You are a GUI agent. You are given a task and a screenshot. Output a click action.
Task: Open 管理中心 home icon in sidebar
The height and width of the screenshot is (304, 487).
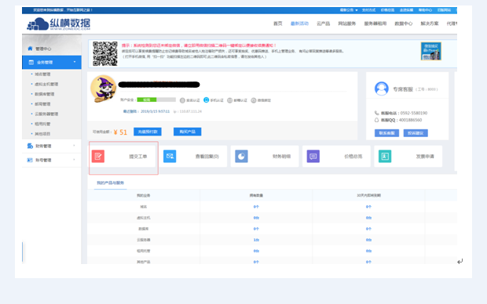[30, 49]
